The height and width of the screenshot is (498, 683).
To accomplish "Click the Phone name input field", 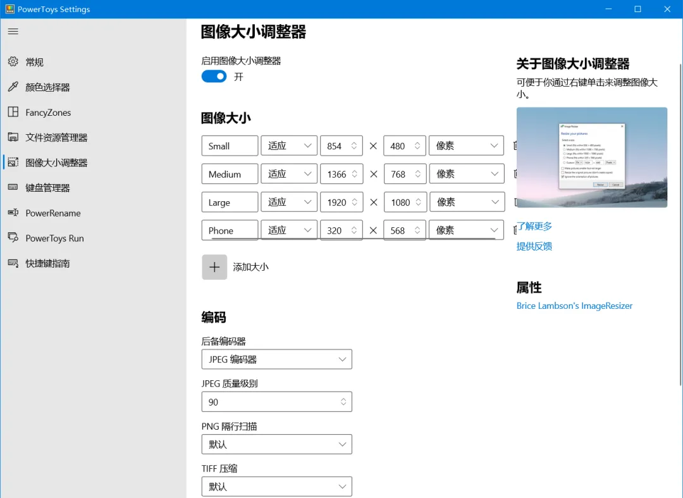I will (x=230, y=230).
